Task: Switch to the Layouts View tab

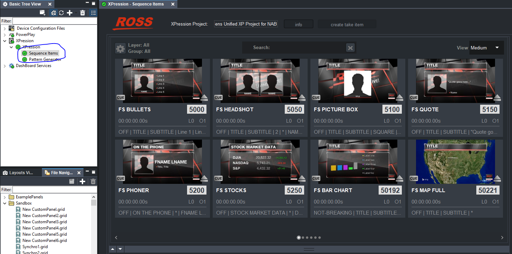Action: pyautogui.click(x=21, y=173)
